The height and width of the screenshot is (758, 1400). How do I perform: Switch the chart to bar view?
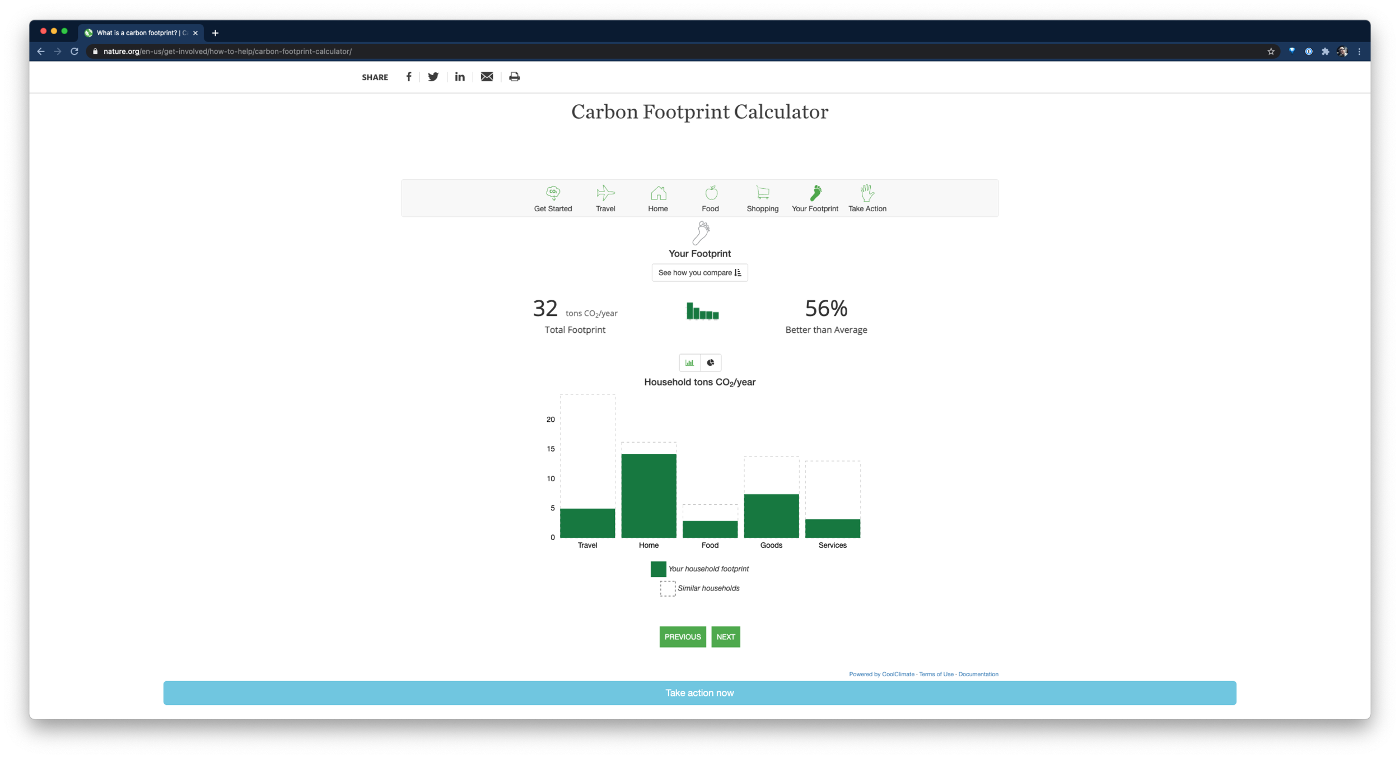tap(689, 362)
